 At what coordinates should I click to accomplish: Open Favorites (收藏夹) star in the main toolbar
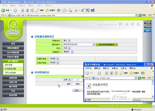click(47, 10)
